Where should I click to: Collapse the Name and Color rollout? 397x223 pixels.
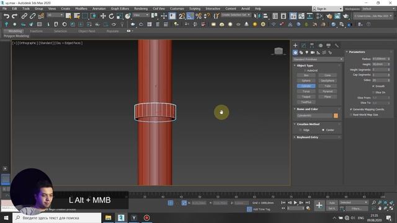(x=307, y=109)
